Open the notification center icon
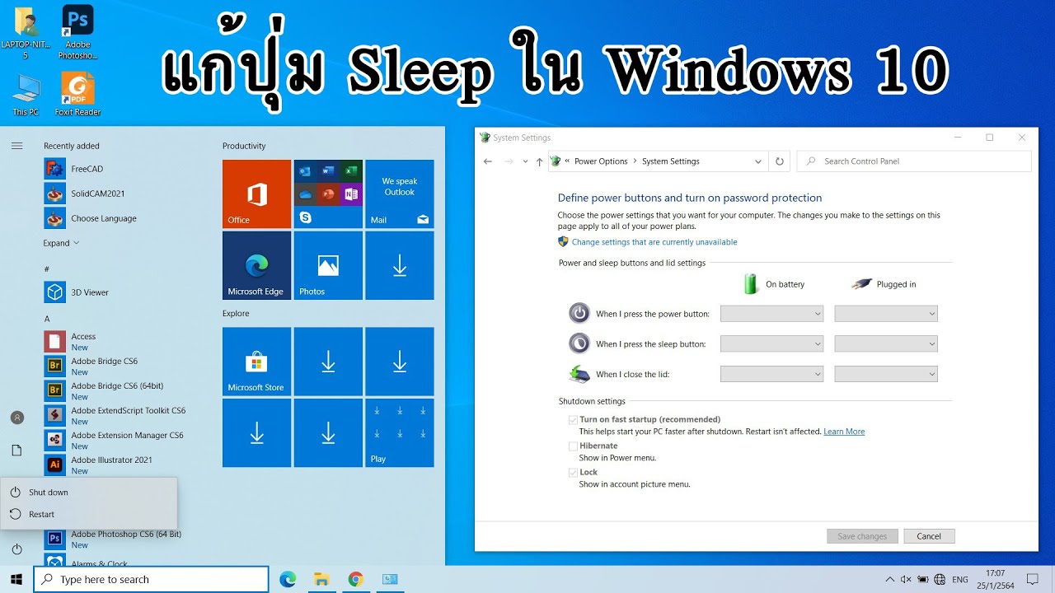The image size is (1055, 593). (1033, 580)
